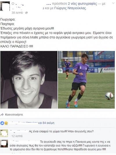Click the blue like reaction icon
Viewport: 116px width, 155px height.
pyautogui.click(x=2, y=123)
